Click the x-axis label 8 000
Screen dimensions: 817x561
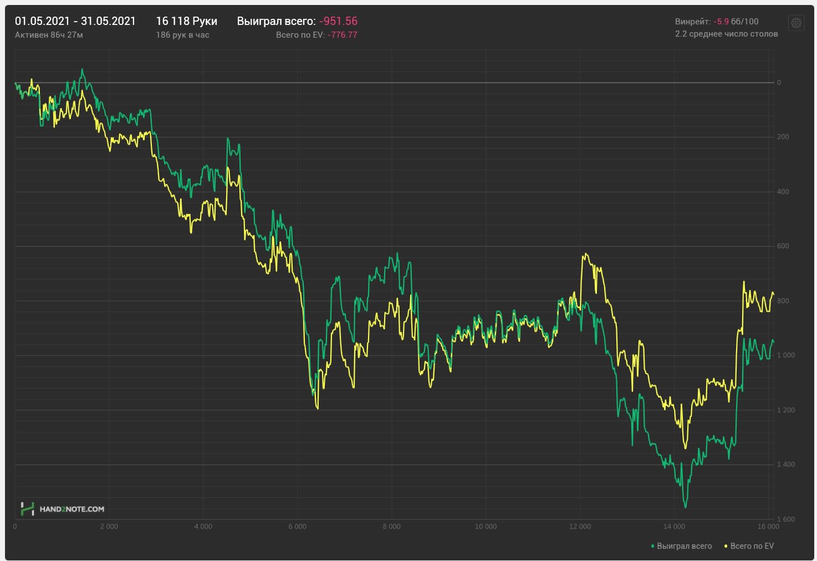391,527
